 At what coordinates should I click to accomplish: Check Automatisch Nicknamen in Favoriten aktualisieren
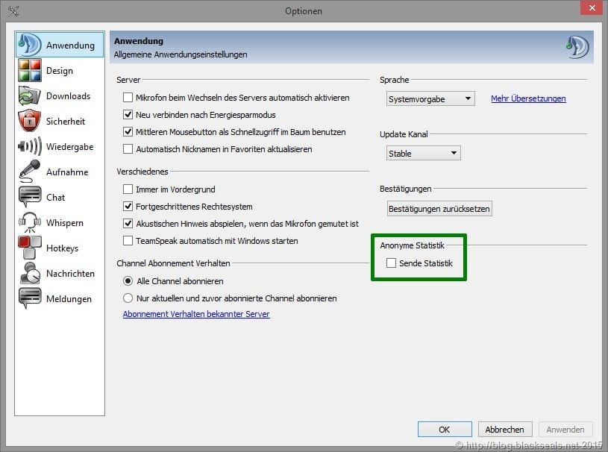[128, 149]
